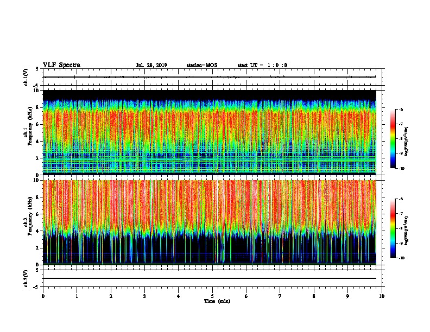Click the time axis tick label "1"
This screenshot has width=430, height=332.
pyautogui.click(x=77, y=296)
